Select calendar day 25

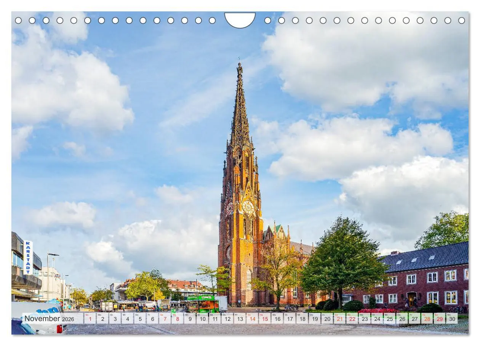[x=389, y=319]
